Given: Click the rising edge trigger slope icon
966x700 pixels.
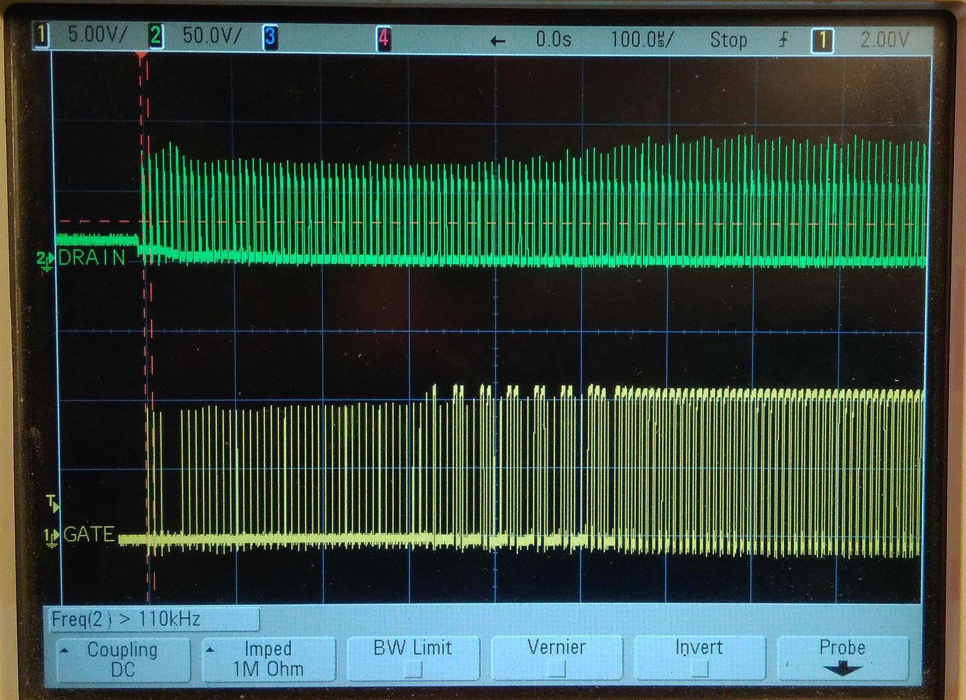Looking at the screenshot, I should [783, 40].
